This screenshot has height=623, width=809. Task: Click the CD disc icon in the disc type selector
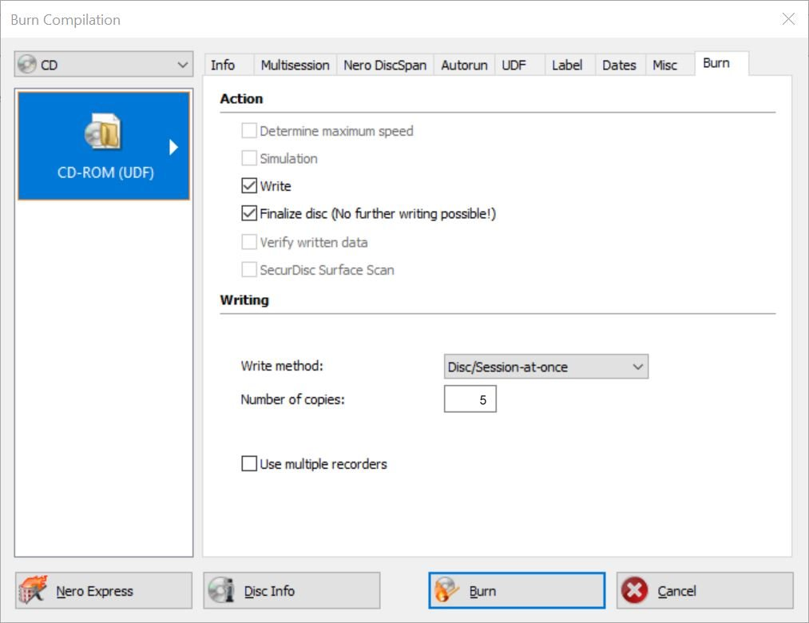coord(28,65)
